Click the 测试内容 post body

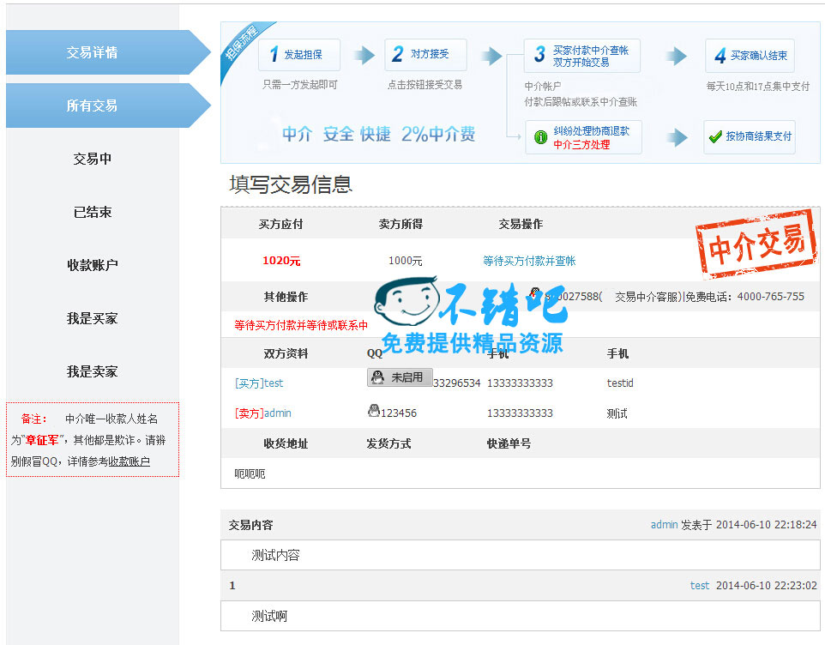[275, 555]
